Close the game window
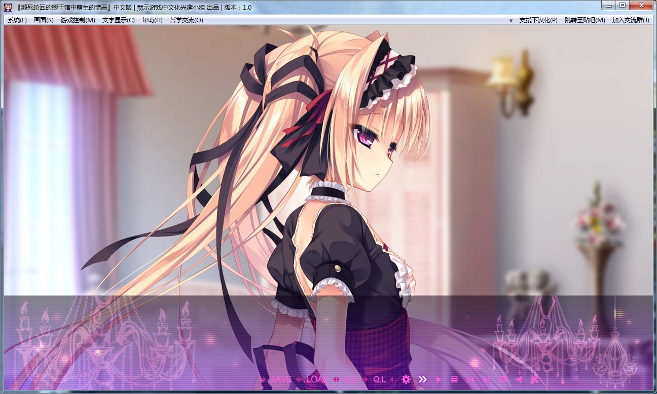Viewport: 657px width, 394px height. click(x=641, y=5)
